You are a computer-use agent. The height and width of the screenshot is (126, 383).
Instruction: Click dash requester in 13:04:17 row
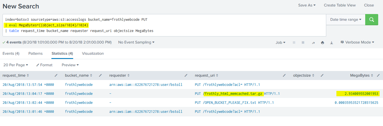click(110, 93)
